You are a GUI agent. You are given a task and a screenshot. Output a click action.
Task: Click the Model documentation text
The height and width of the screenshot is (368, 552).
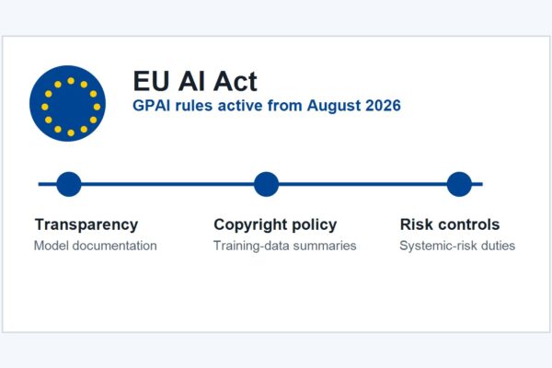(96, 246)
